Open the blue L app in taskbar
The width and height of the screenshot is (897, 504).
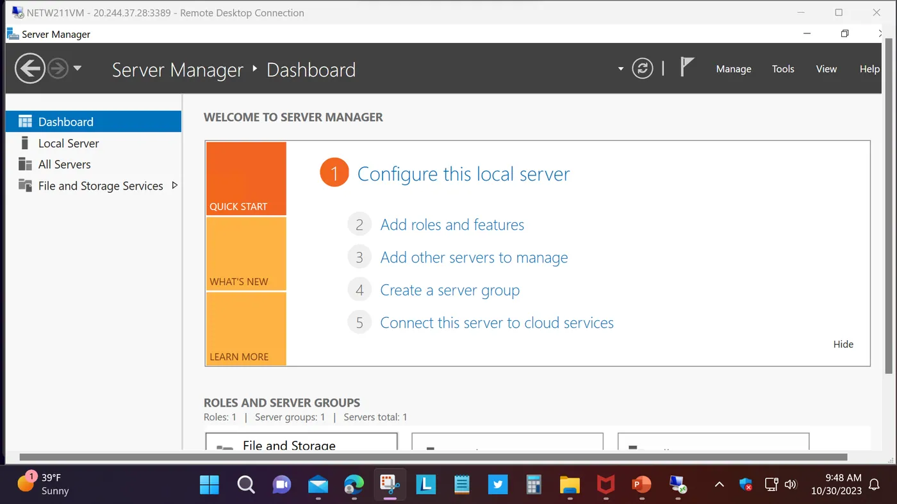point(426,485)
